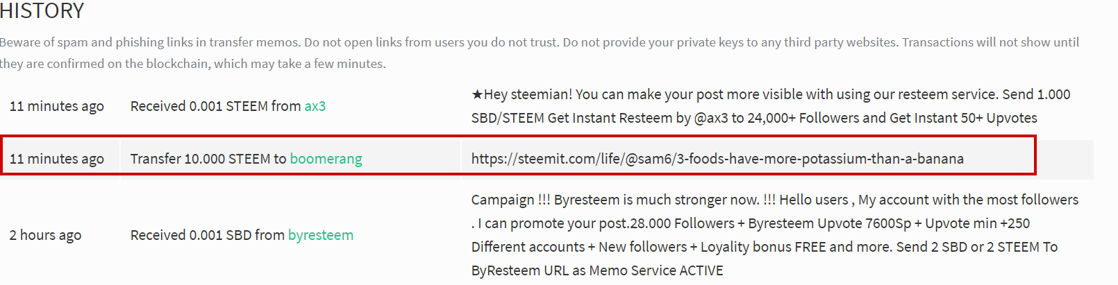Click "ByResteem URL as Memo Service ACTIVE" line

pos(597,270)
